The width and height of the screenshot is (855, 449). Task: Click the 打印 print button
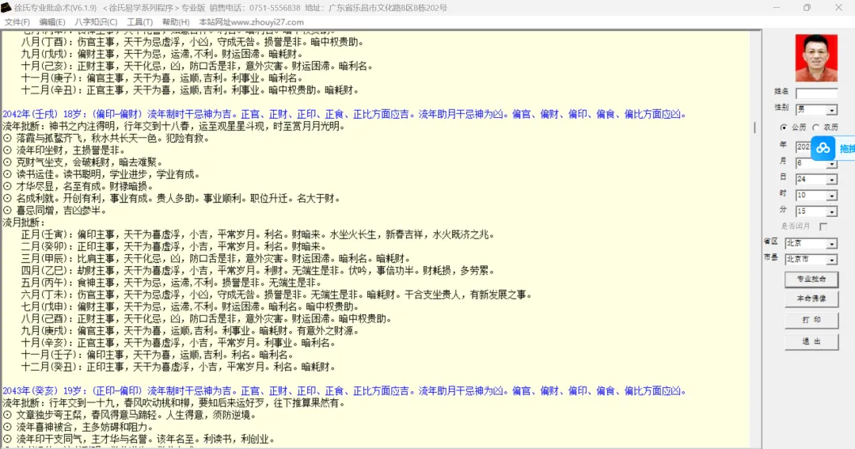[811, 320]
